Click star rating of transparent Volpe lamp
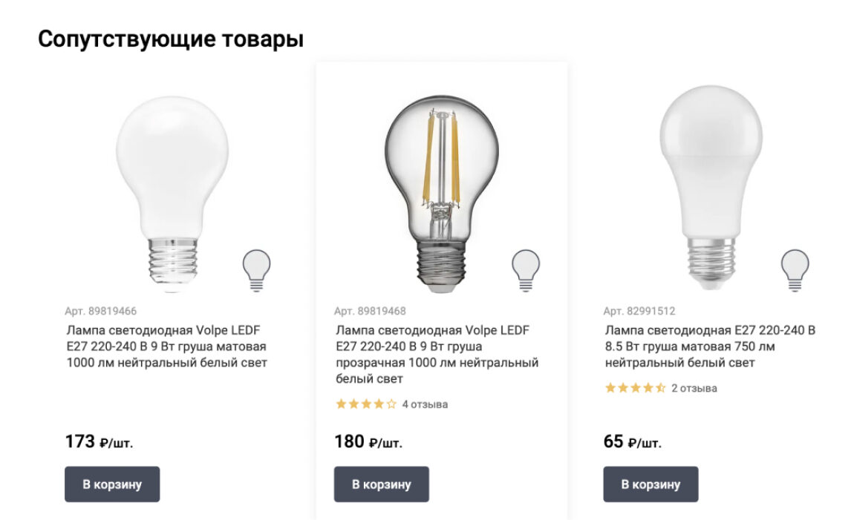 [366, 404]
